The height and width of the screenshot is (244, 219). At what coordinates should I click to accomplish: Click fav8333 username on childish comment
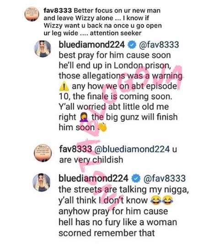75,149
